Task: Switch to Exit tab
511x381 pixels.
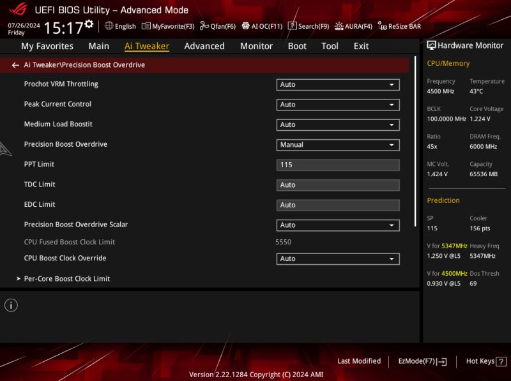Action: [361, 46]
